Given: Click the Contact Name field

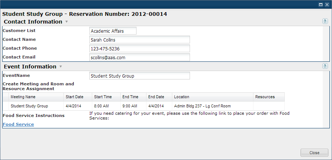Looking at the screenshot, I should pos(139,40).
